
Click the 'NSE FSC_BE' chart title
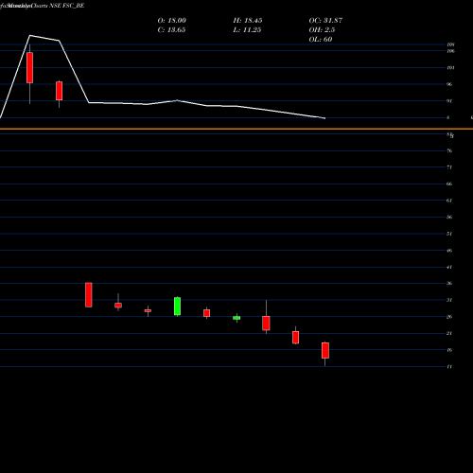[x=67, y=6]
